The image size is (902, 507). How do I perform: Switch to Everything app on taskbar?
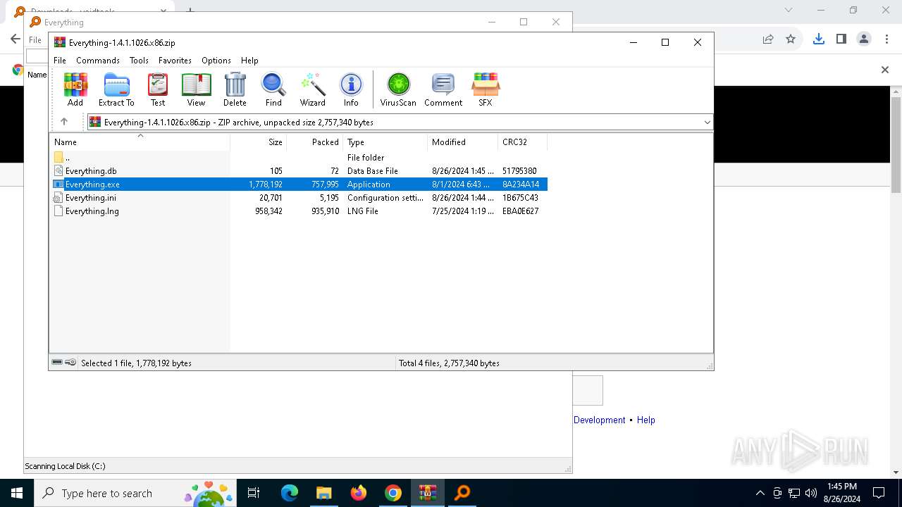pyautogui.click(x=462, y=493)
